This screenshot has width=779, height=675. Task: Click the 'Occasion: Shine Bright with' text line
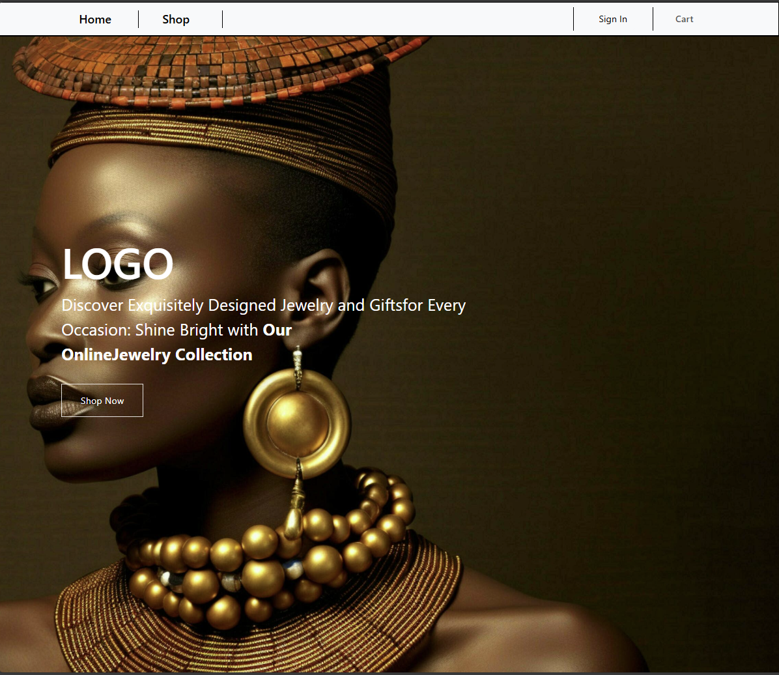[x=160, y=330]
